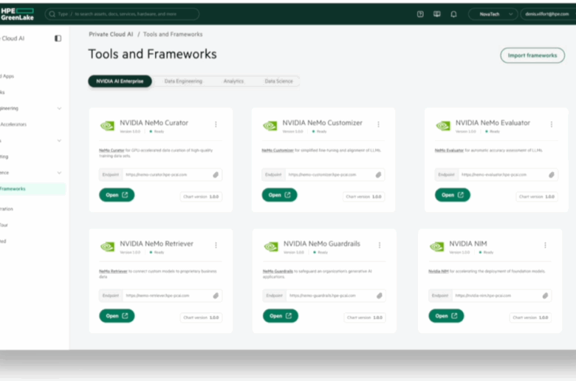The image size is (576, 381).
Task: Click NVIDIA logo on NeMo Evaluator card
Action: [x=443, y=126]
